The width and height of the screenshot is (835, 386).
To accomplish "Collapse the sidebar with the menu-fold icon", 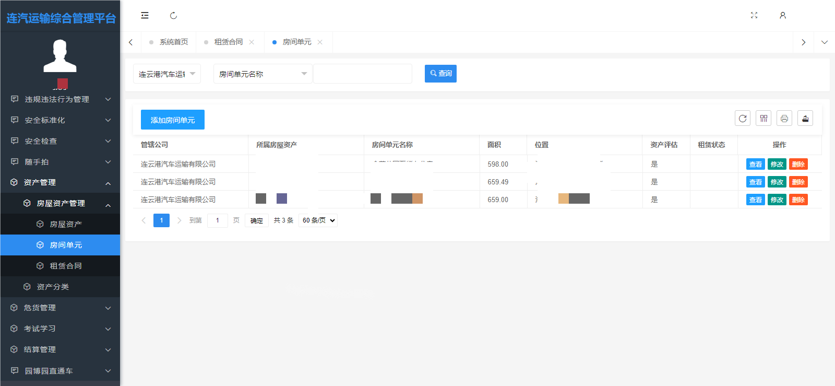I will point(145,16).
